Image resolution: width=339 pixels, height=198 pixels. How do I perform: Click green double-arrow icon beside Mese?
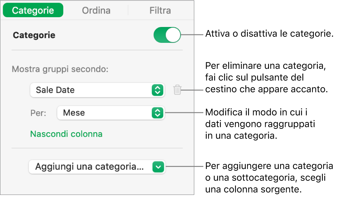[x=157, y=113]
